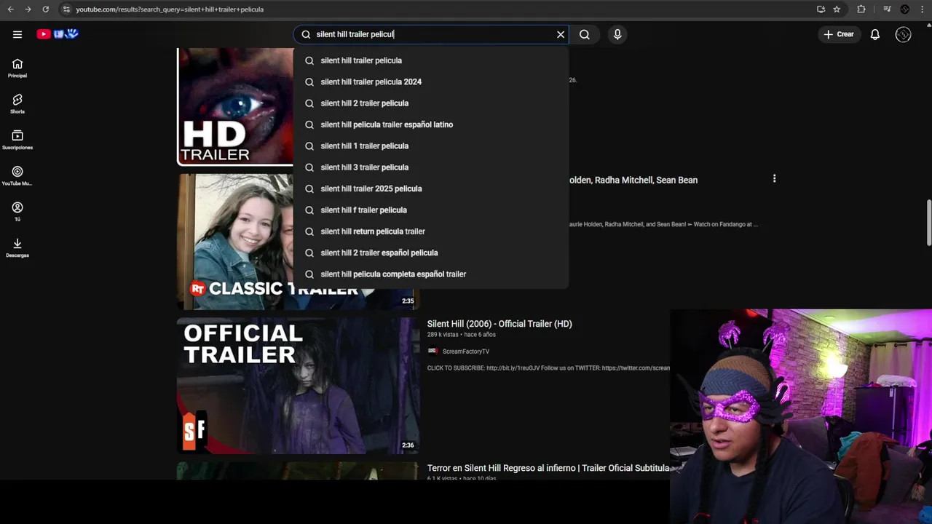Open the browser media control icon
The width and height of the screenshot is (932, 524).
[887, 9]
